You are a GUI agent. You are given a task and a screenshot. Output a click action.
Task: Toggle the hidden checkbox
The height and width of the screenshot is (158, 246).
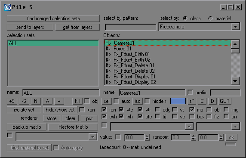147,101
